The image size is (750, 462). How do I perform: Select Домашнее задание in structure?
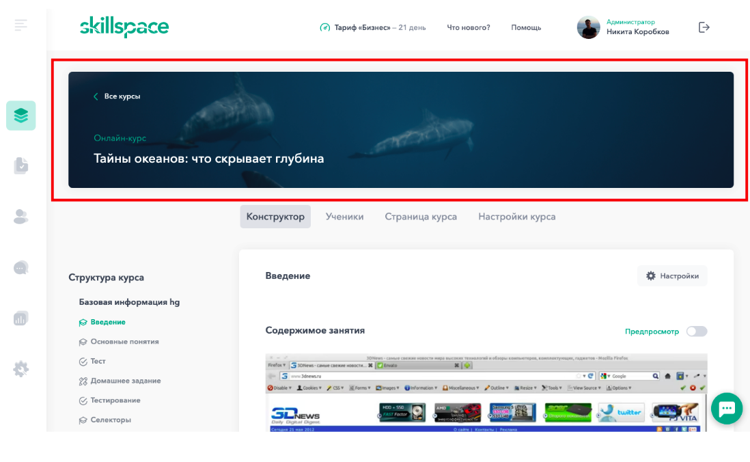[126, 381]
